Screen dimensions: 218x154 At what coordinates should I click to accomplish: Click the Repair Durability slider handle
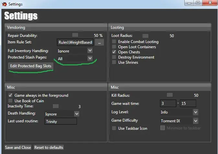coord(75,35)
